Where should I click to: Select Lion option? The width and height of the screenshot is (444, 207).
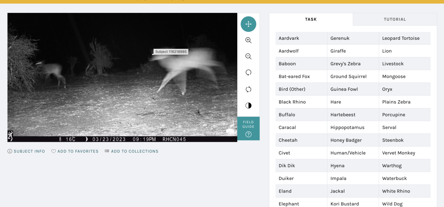[x=405, y=51]
